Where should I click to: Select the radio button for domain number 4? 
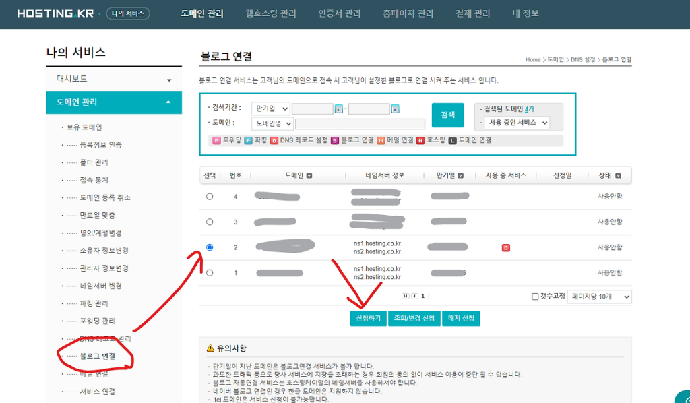click(x=210, y=197)
